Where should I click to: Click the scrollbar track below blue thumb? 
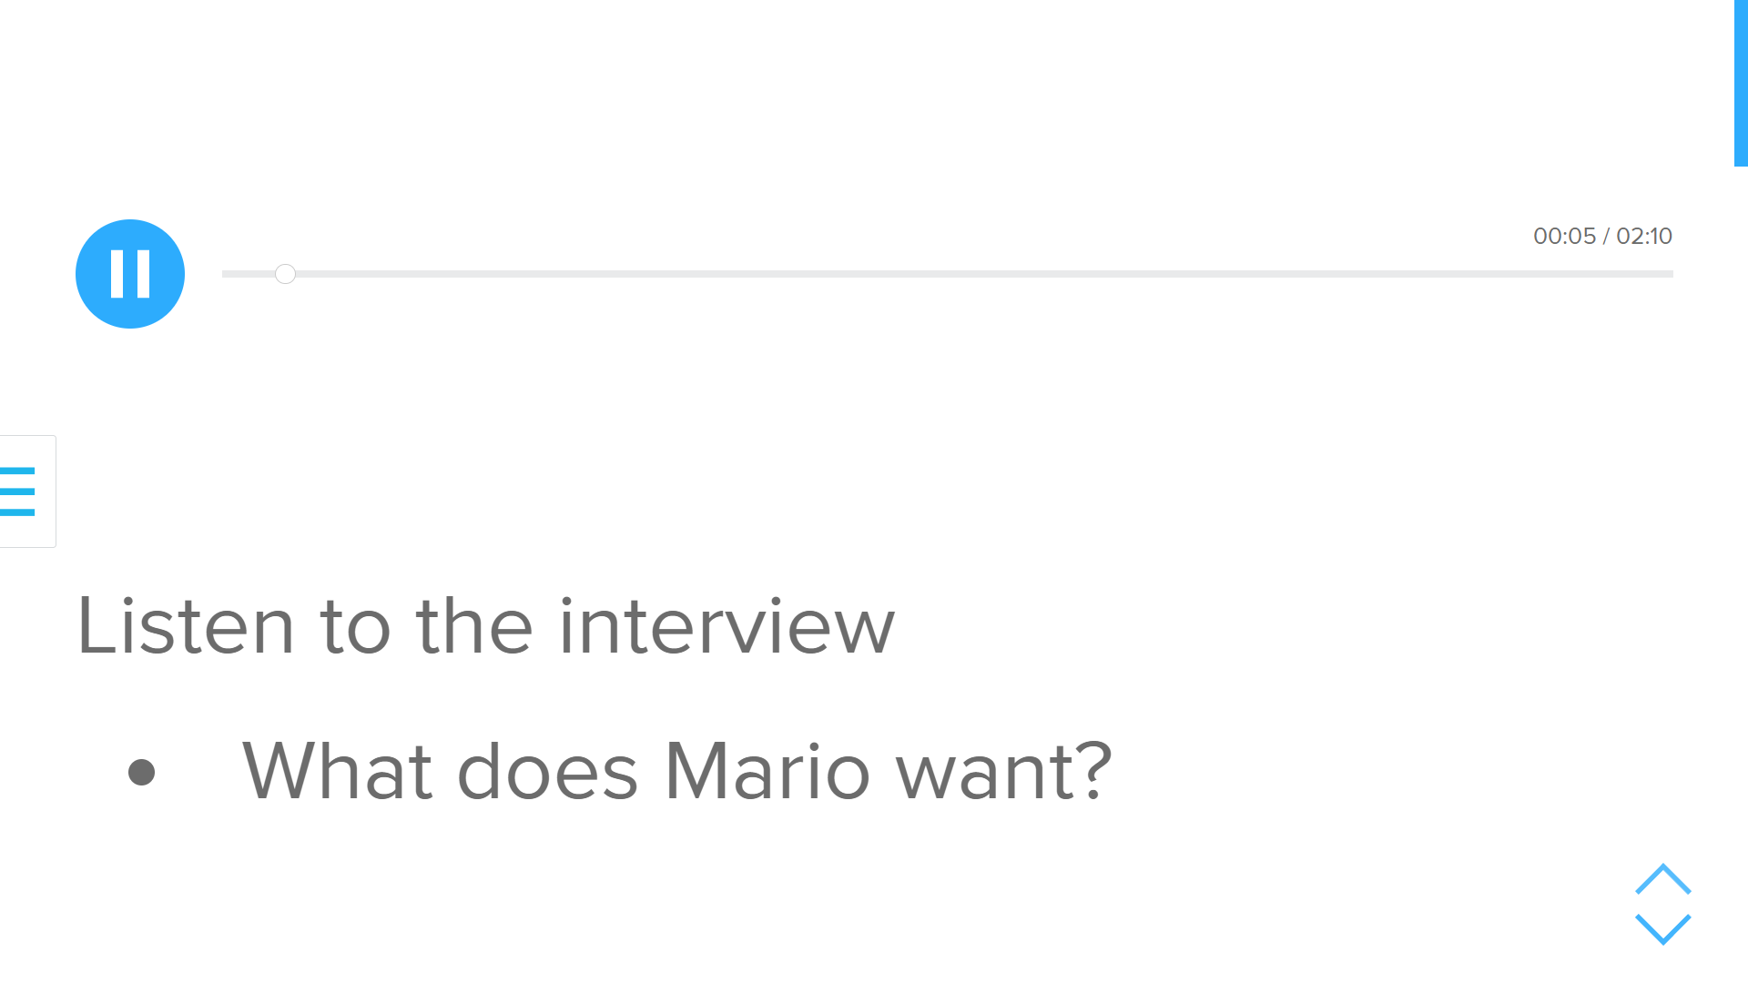pos(1741,573)
